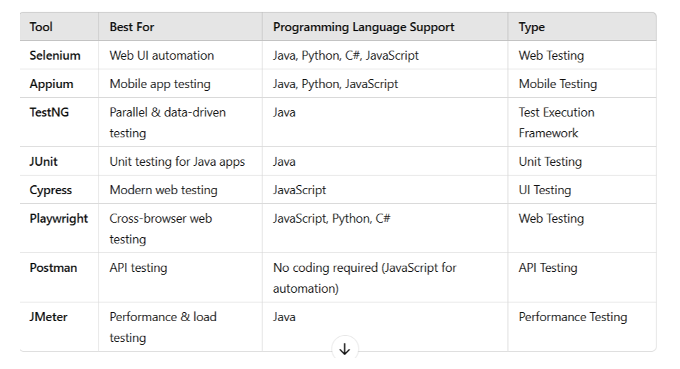Select the 'JUnit' tool name

click(x=43, y=162)
